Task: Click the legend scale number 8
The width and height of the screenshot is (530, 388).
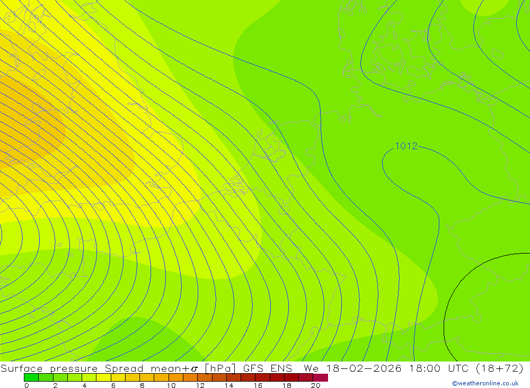Action: point(142,385)
